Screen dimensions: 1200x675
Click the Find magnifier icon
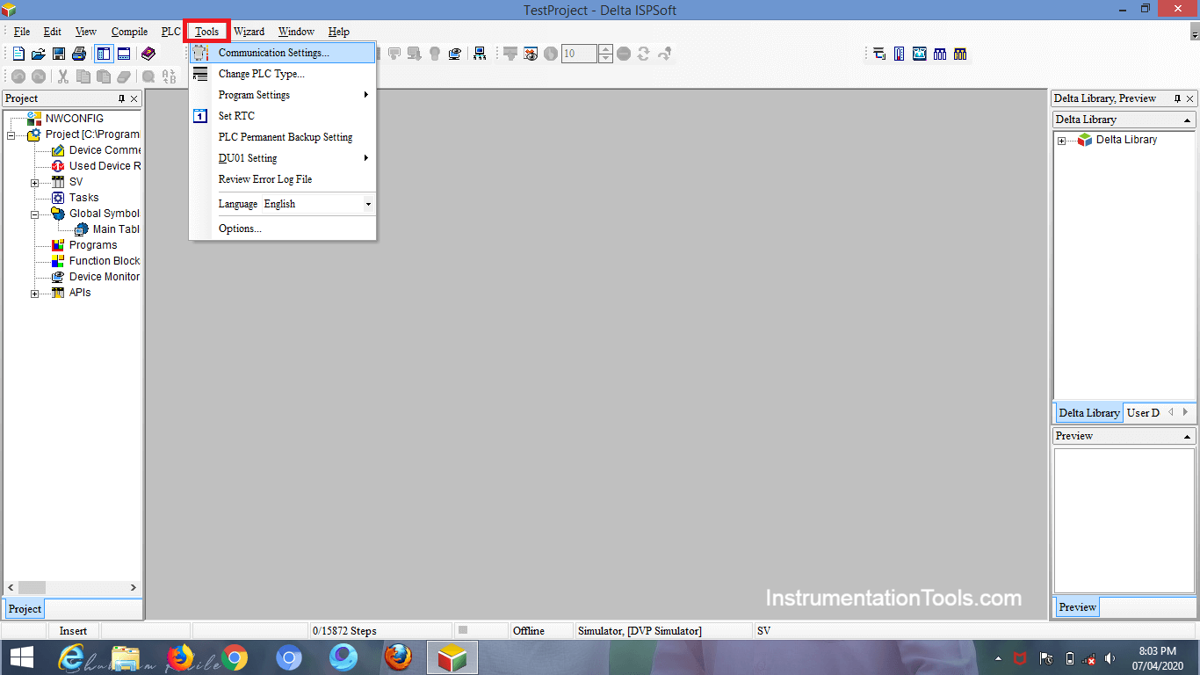[x=148, y=76]
